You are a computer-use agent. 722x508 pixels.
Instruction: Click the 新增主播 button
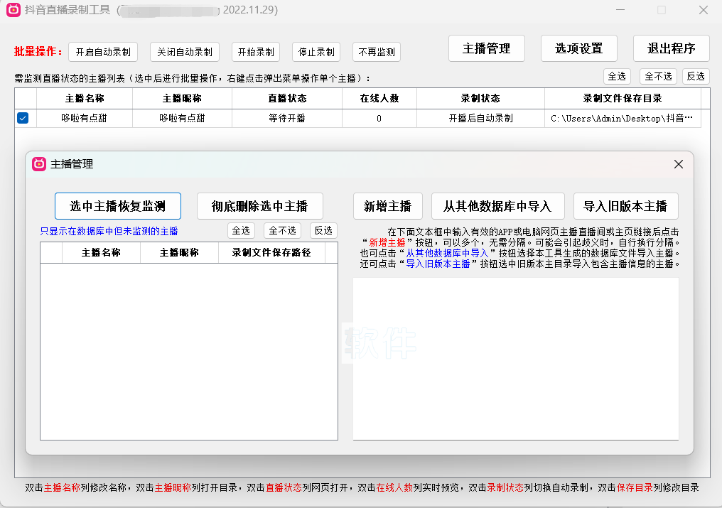point(387,206)
